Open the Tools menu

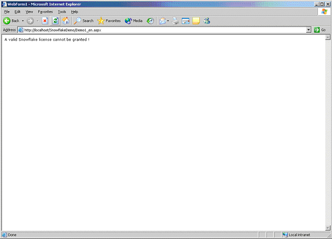click(x=62, y=12)
